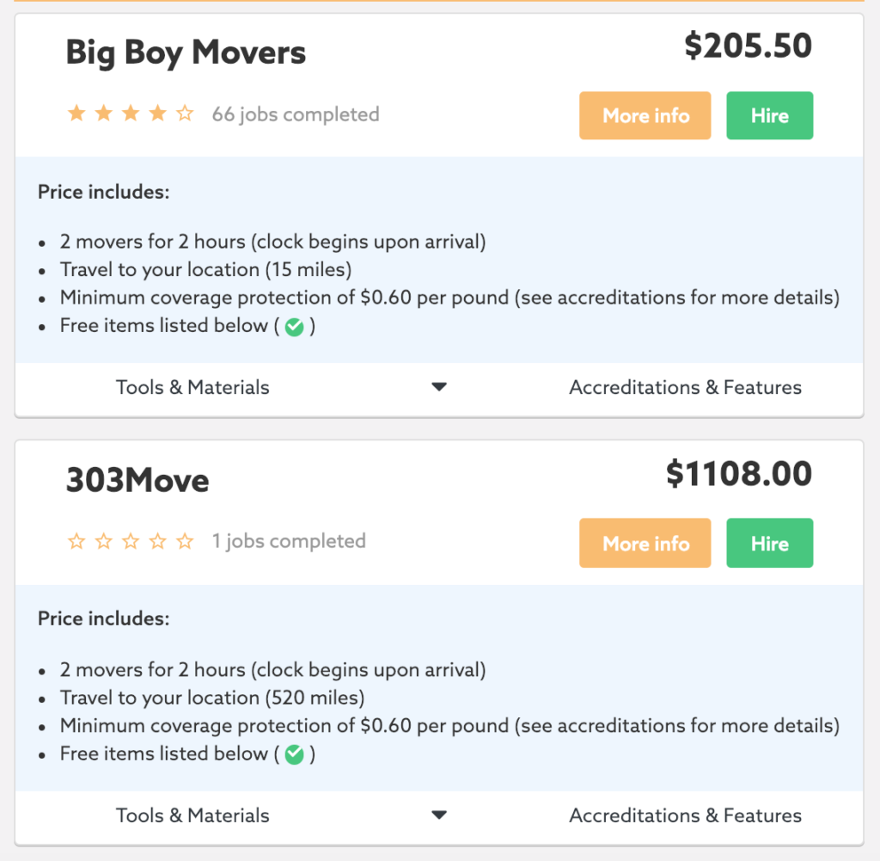Click the Big Boy Movers price of $205.50
This screenshot has height=861, width=880.
click(749, 46)
